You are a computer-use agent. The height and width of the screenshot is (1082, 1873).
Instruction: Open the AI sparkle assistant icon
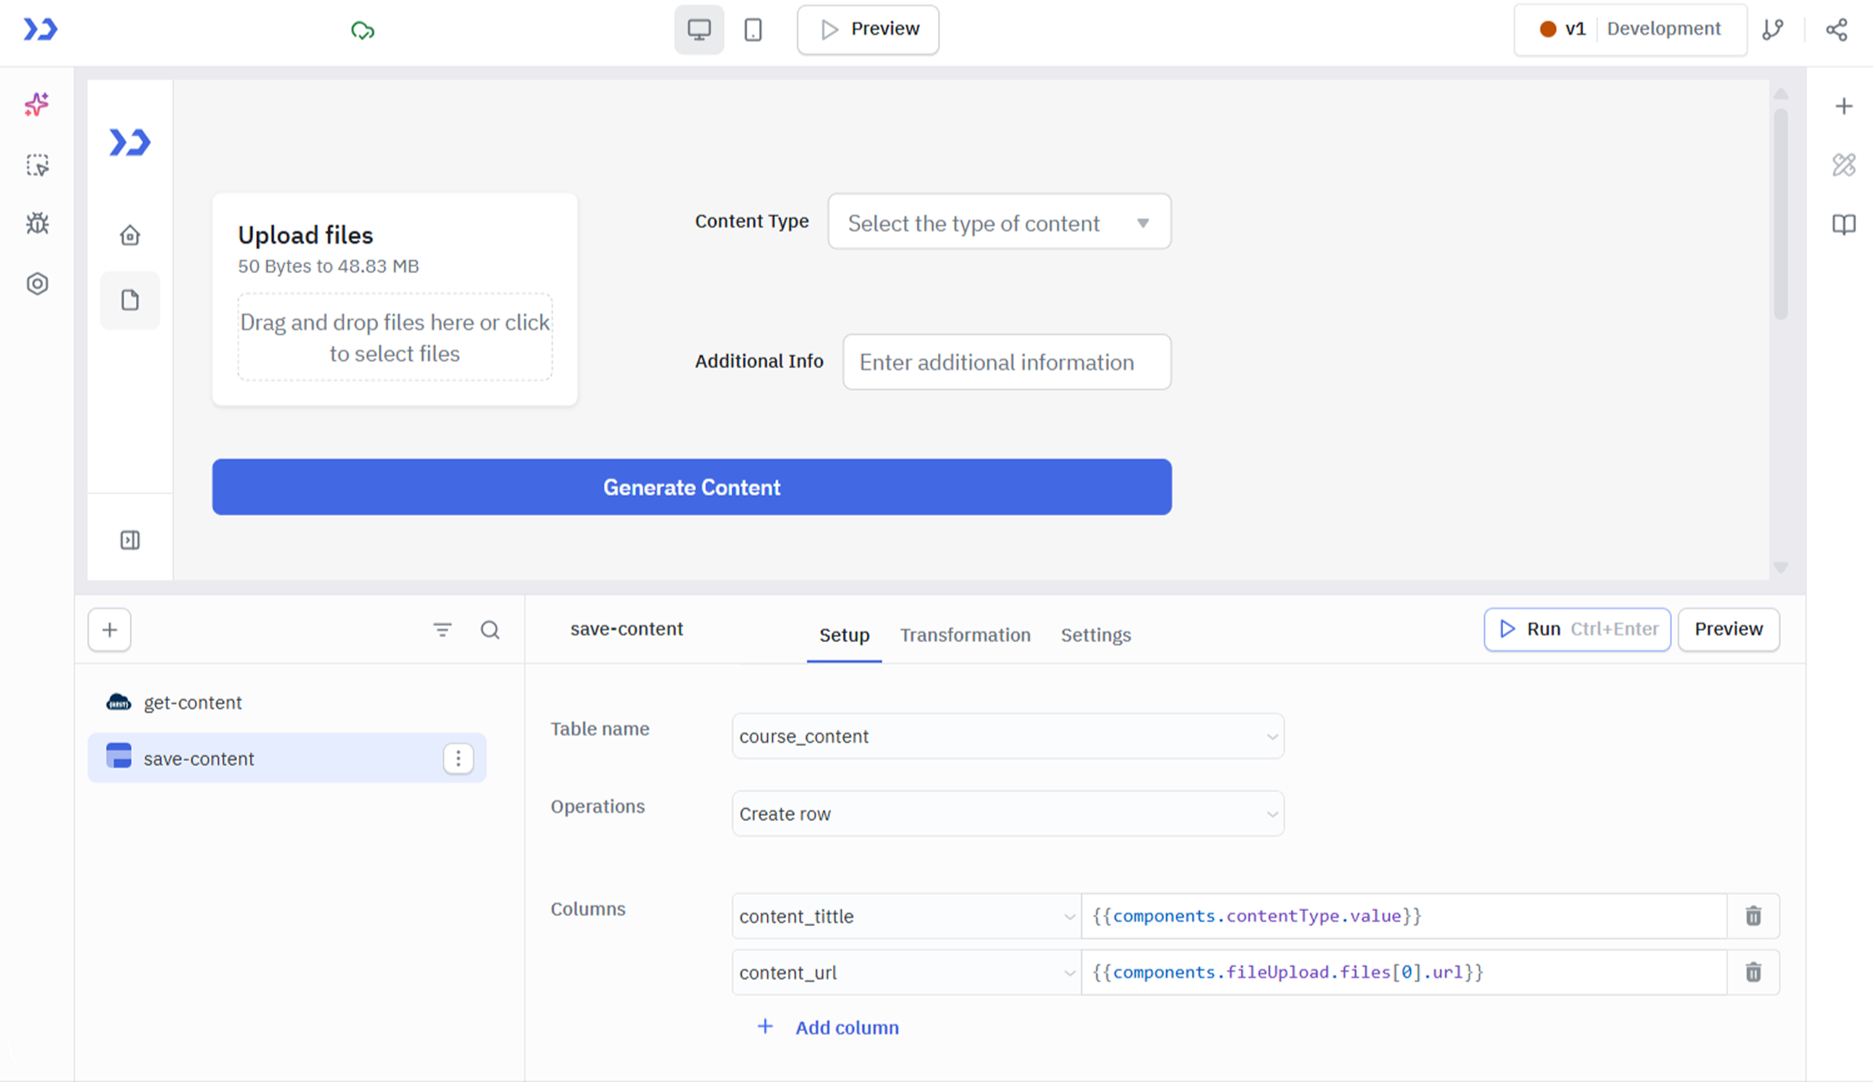36,104
